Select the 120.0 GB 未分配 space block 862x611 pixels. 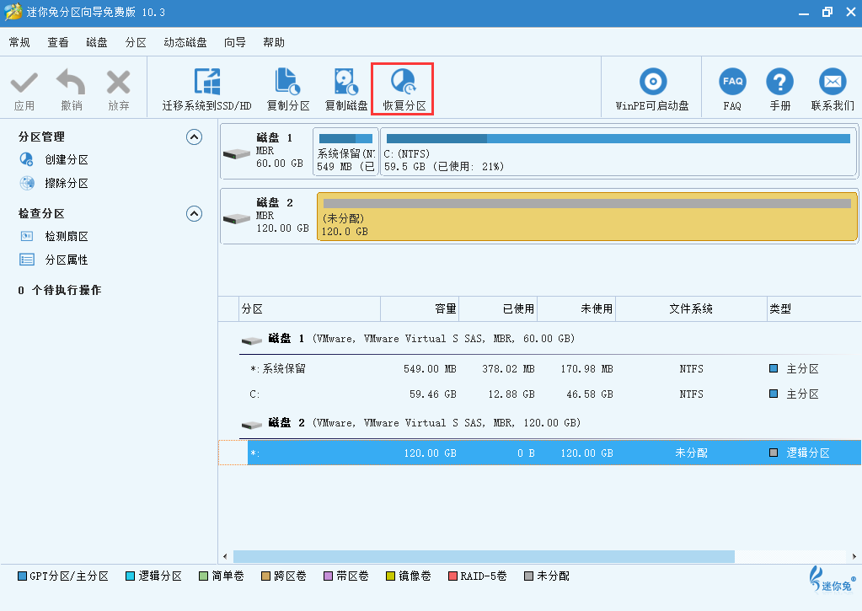(x=587, y=216)
